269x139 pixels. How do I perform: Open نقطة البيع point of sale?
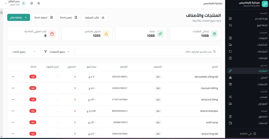(247, 25)
